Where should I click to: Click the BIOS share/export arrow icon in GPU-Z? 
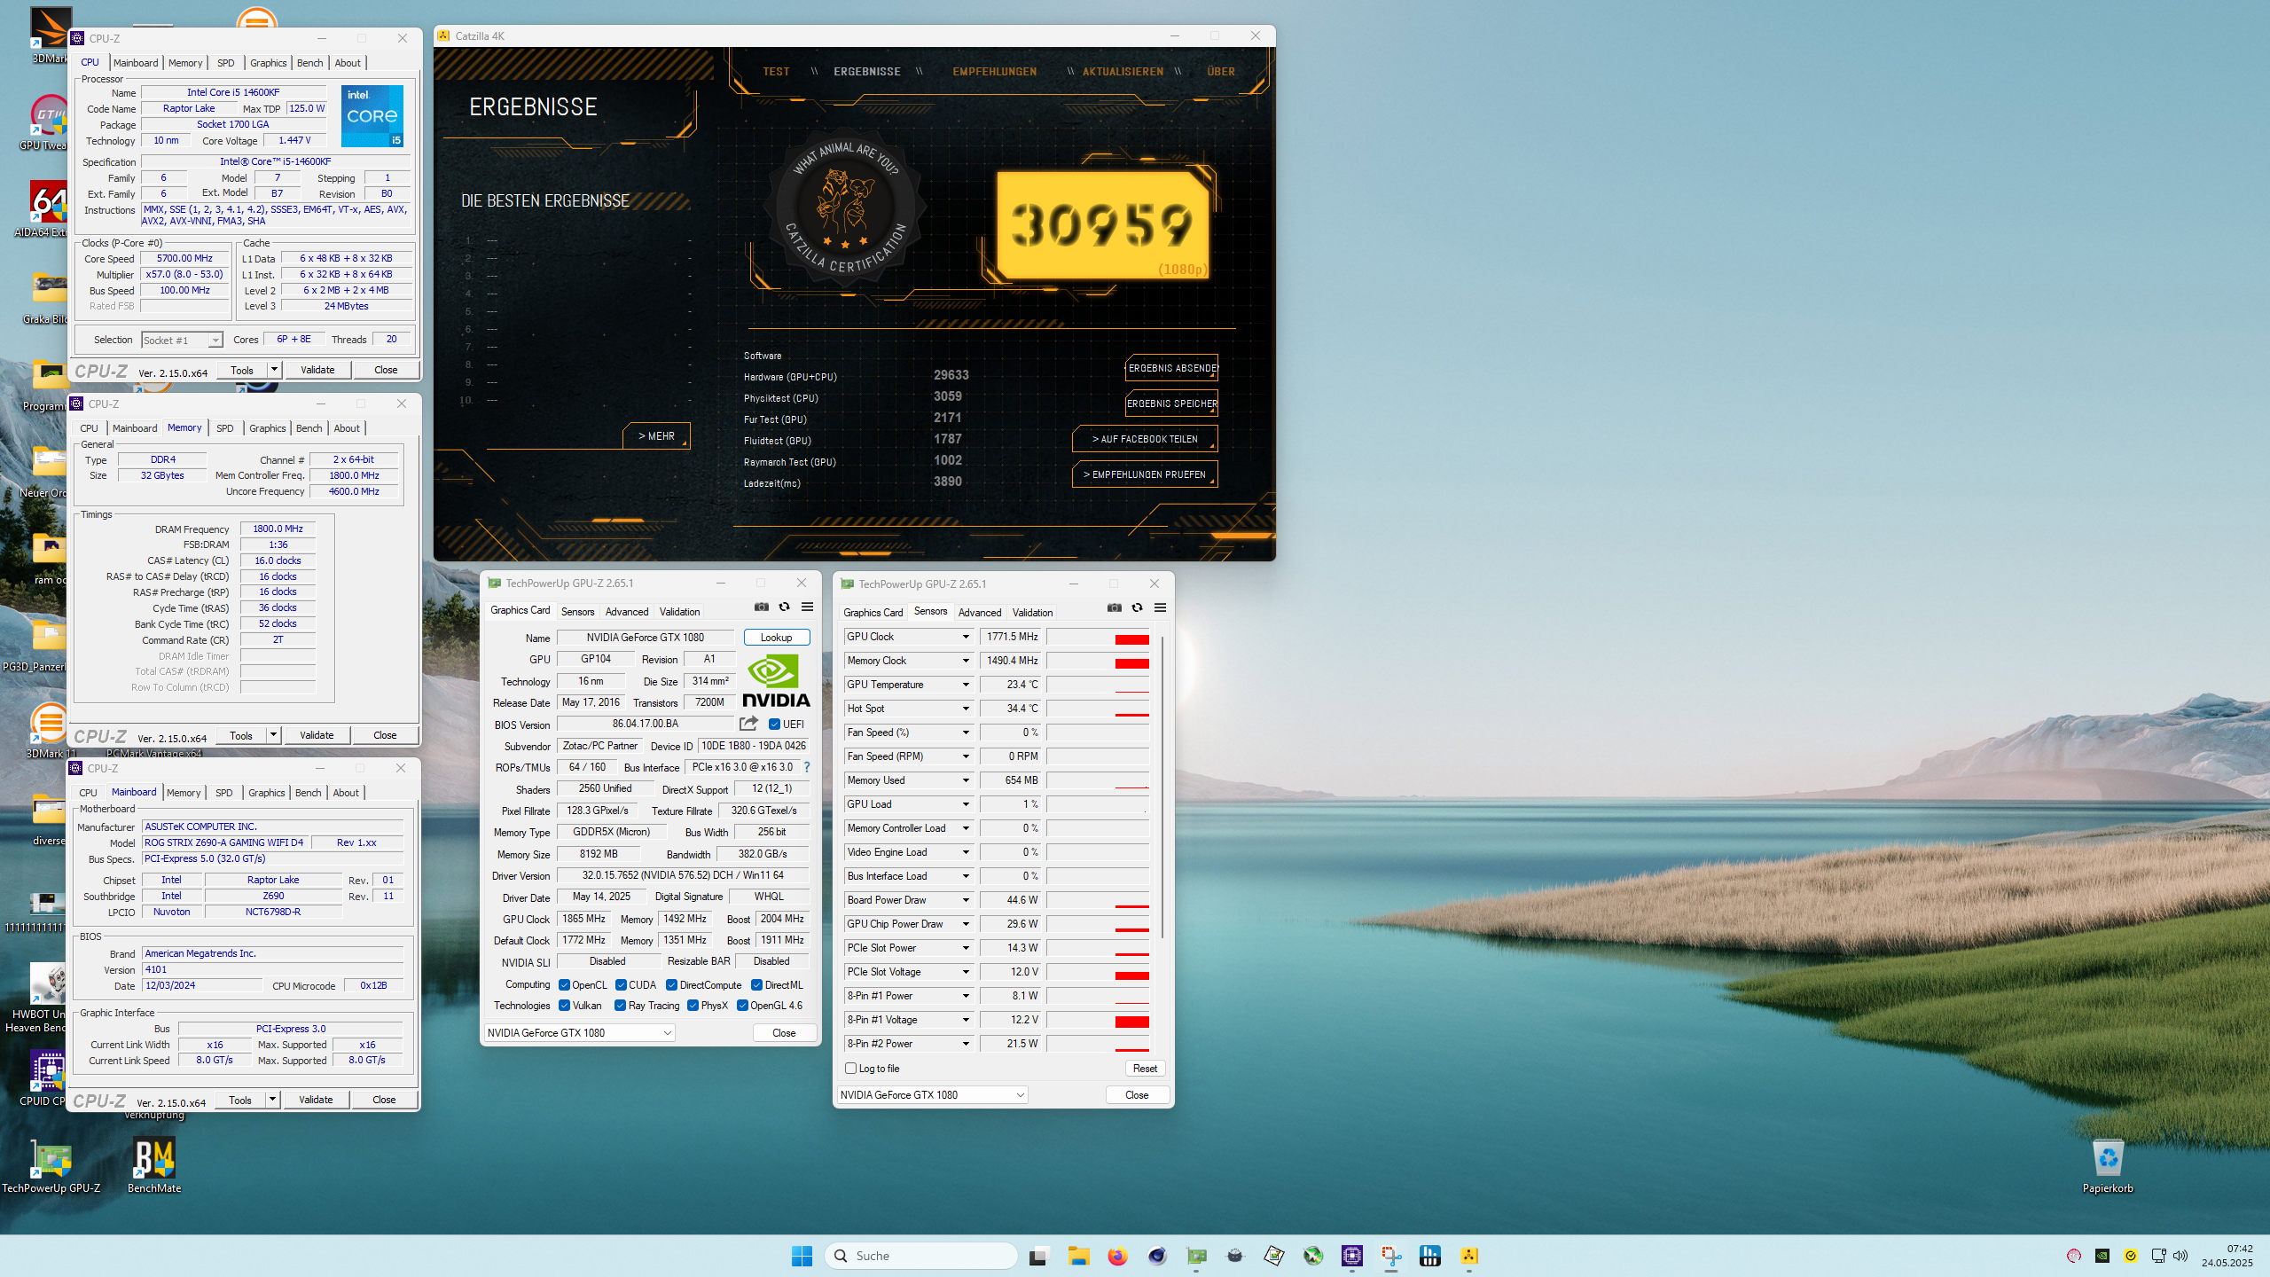[x=748, y=724]
